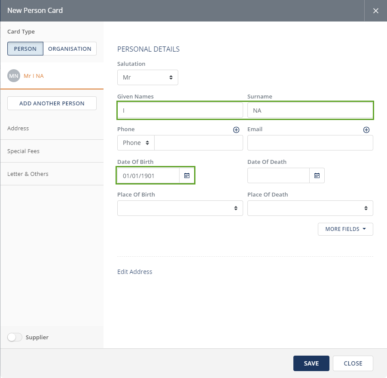This screenshot has width=387, height=378.
Task: Expand the Place Of Birth dropdown
Action: click(x=180, y=208)
